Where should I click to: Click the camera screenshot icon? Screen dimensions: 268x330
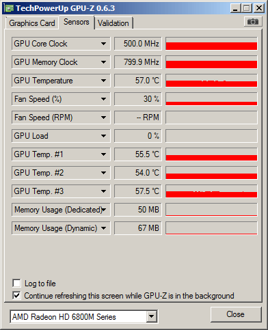click(x=253, y=22)
